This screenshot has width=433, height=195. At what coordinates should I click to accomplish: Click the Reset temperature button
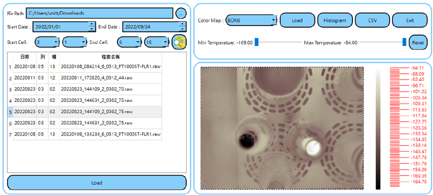(x=418, y=42)
